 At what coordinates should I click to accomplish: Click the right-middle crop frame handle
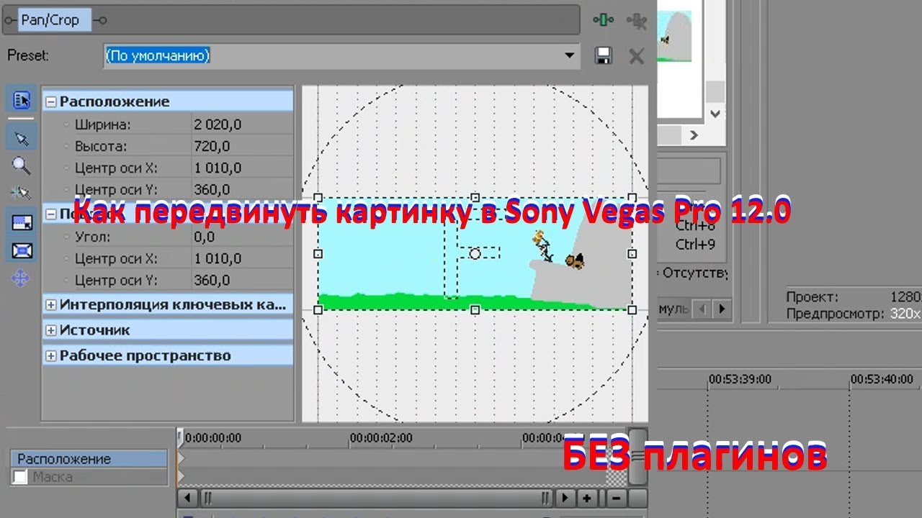coord(632,254)
